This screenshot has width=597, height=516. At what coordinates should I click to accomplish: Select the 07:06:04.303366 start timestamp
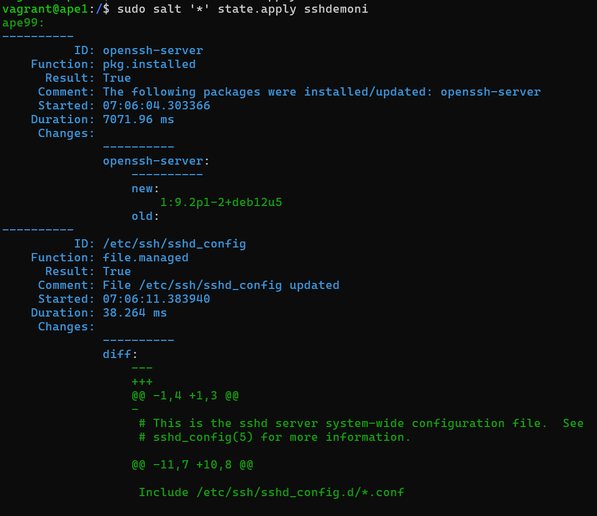156,106
